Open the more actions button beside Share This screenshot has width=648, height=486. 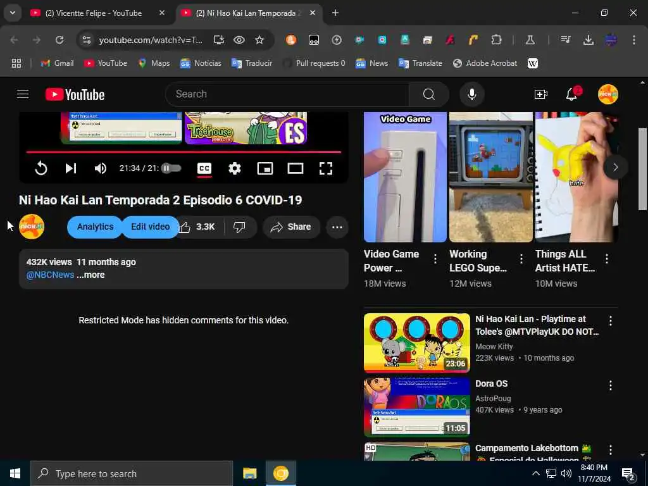(x=337, y=227)
